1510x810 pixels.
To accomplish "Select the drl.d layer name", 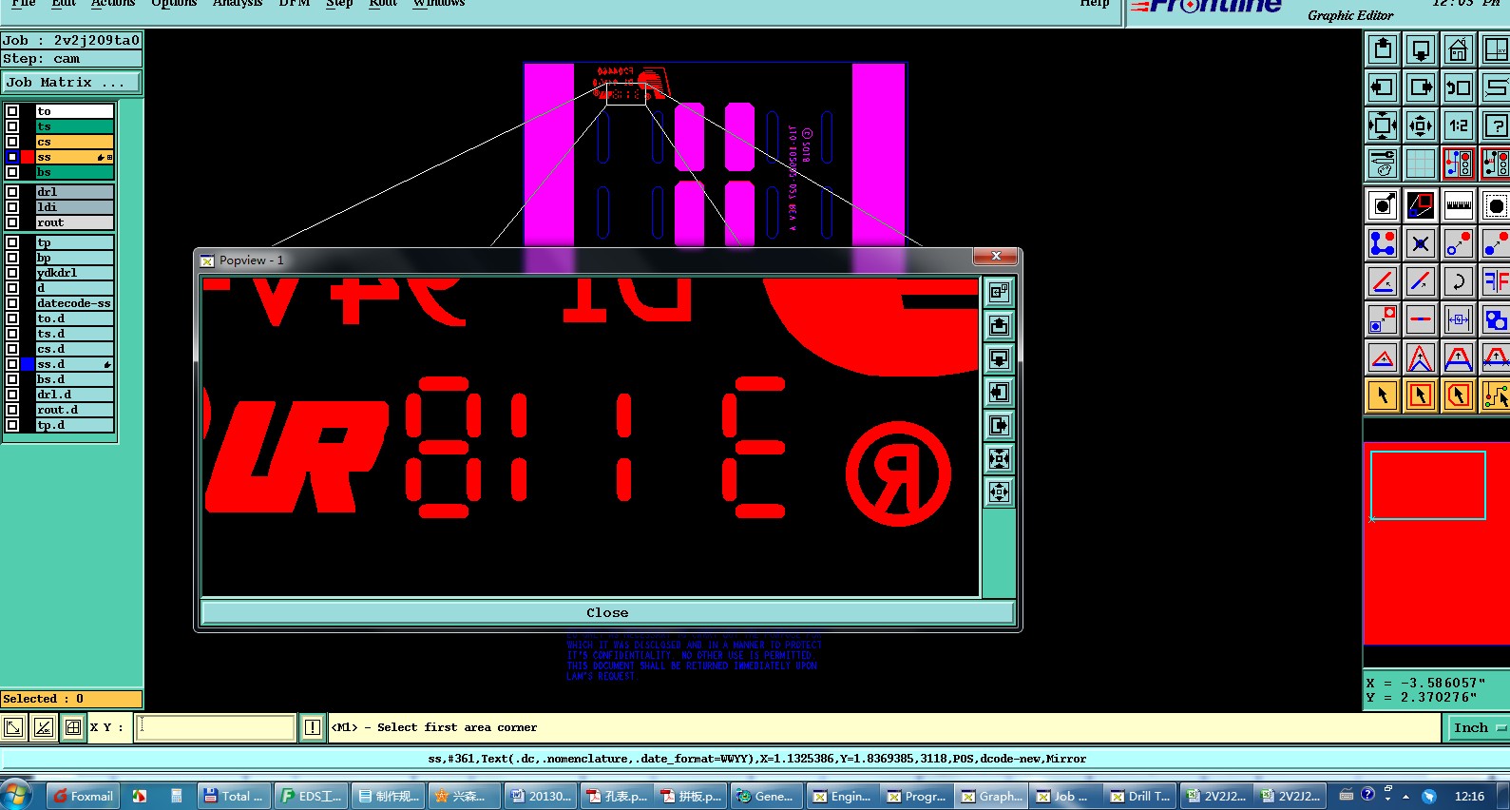I will (75, 395).
